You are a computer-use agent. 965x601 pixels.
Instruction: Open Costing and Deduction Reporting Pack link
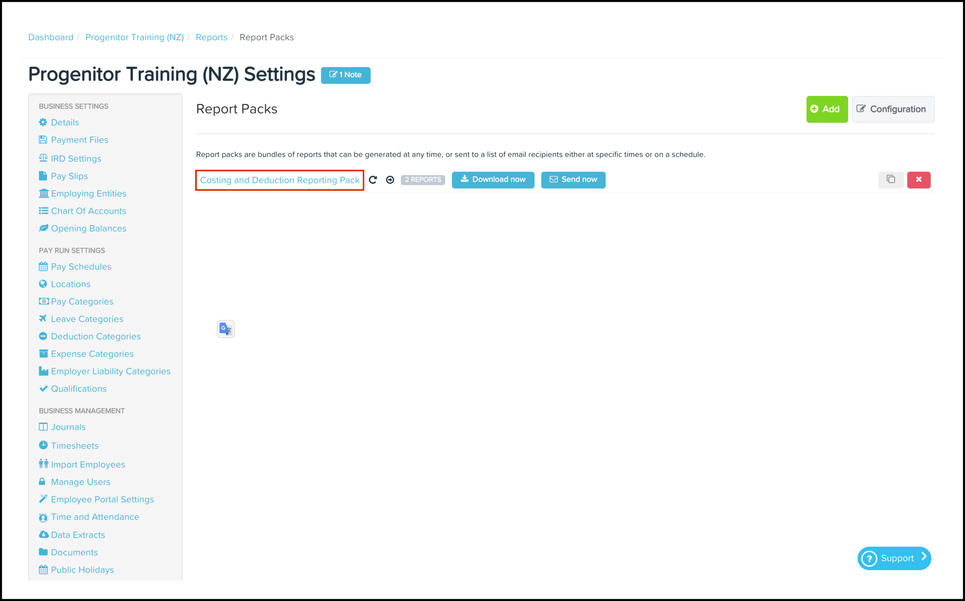point(279,180)
